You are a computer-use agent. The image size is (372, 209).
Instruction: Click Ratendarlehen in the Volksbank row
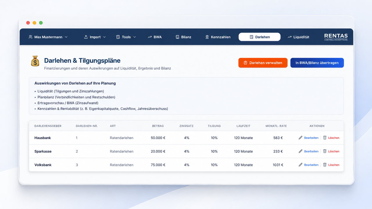tap(121, 165)
